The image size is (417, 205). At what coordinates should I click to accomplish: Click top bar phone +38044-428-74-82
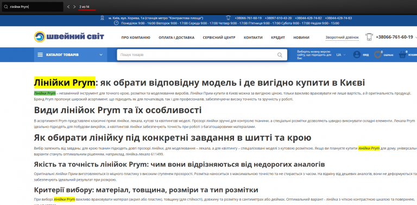308,18
